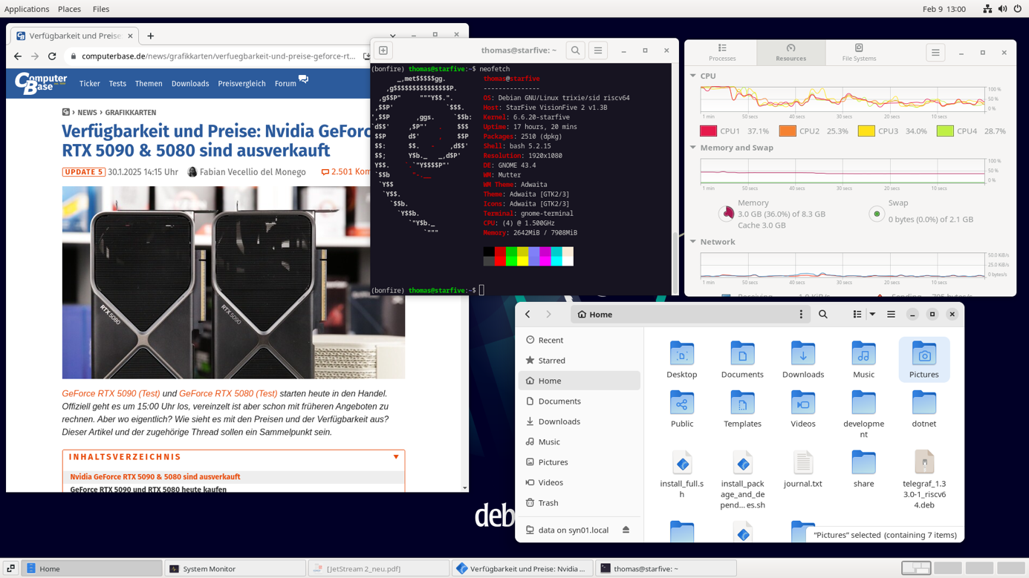The height and width of the screenshot is (578, 1029).
Task: Open the Documents folder icon in grid
Action: coord(742,354)
